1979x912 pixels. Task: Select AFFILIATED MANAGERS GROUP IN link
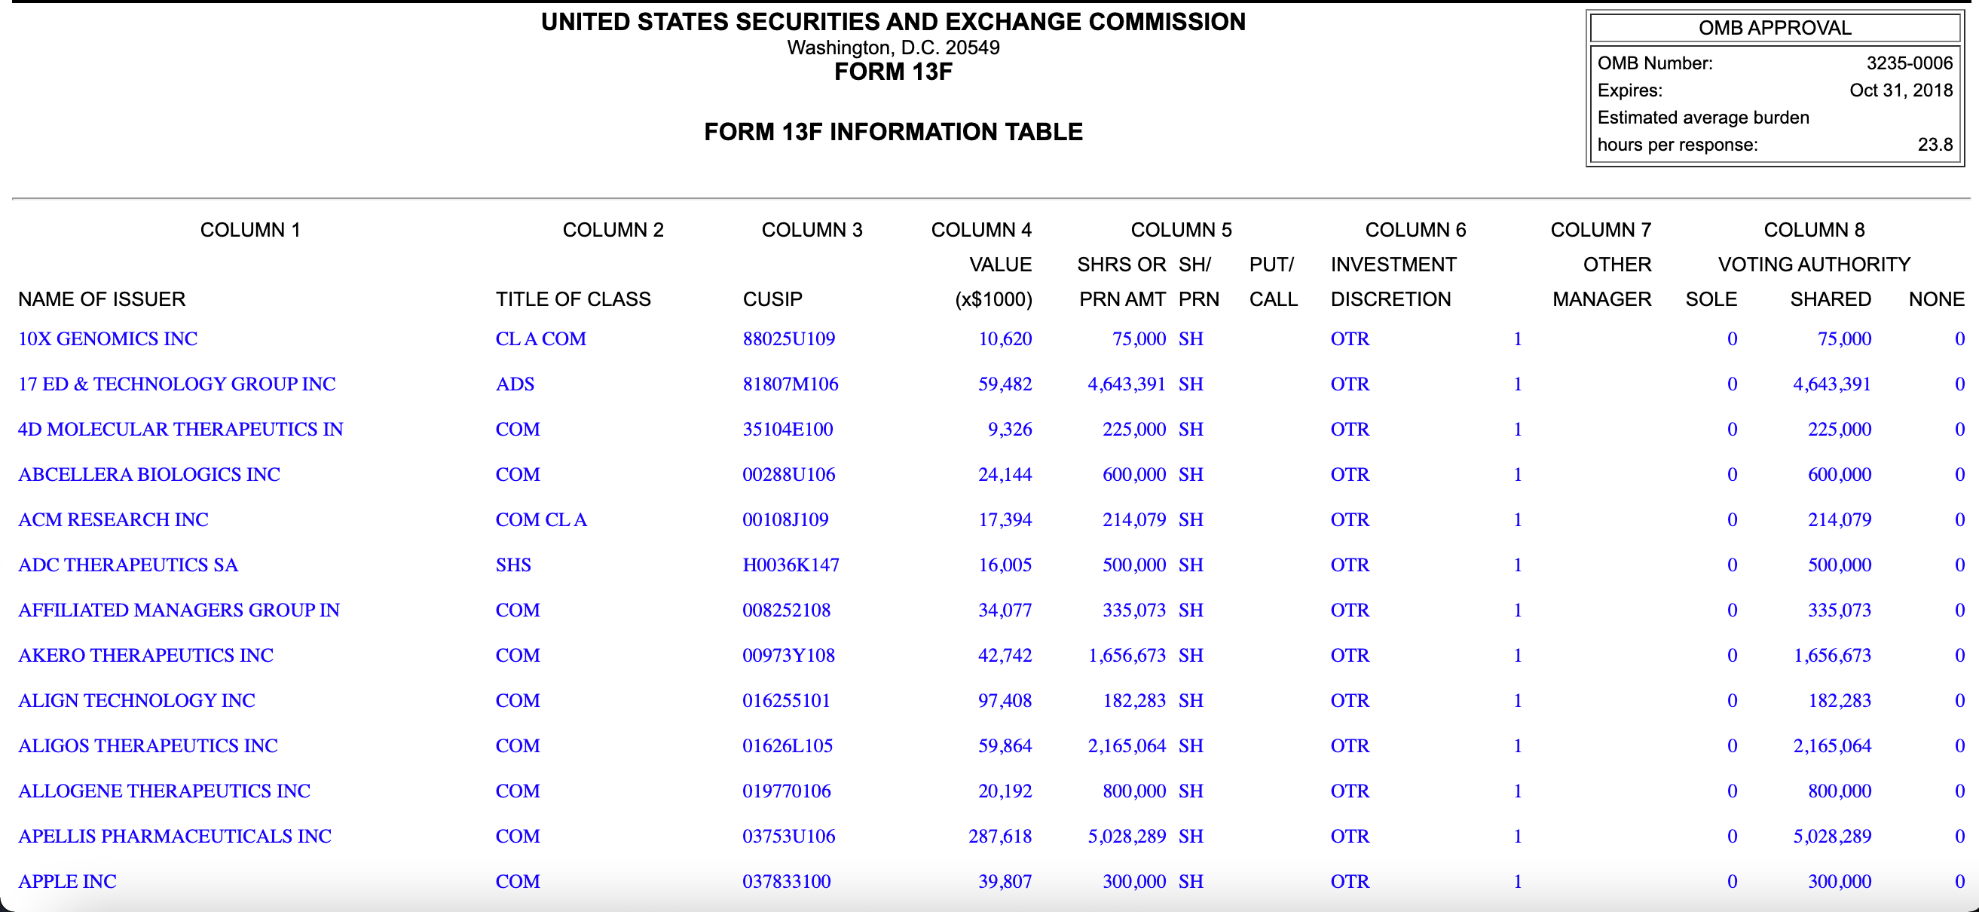click(179, 611)
